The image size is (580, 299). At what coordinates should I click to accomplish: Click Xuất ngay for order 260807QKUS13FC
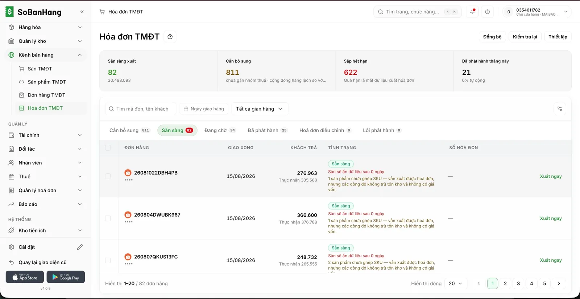pos(551,260)
